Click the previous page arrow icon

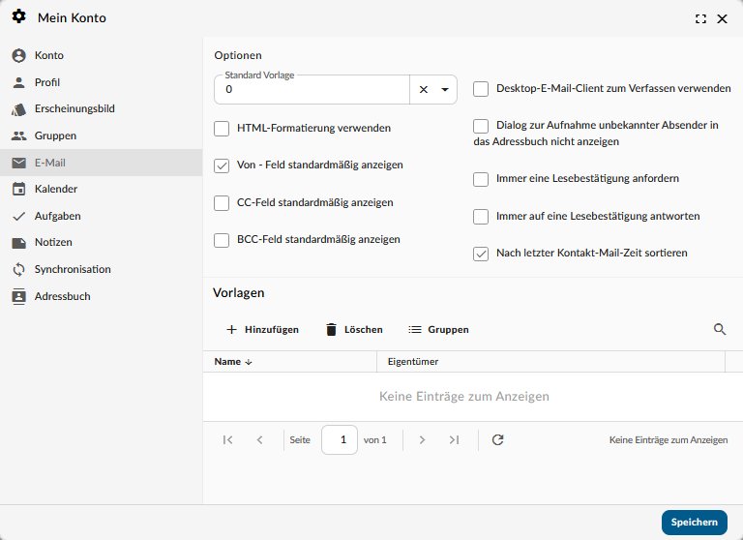coord(259,439)
